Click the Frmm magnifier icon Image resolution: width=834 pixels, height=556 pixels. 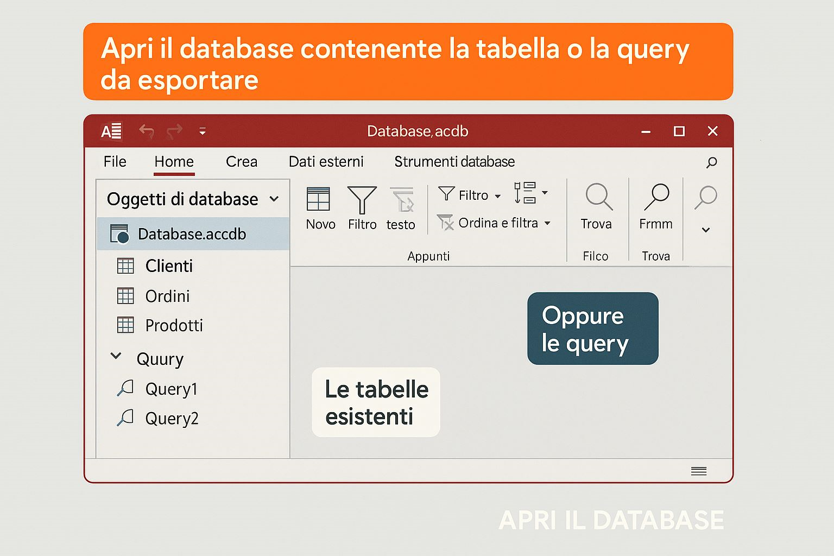click(x=656, y=197)
